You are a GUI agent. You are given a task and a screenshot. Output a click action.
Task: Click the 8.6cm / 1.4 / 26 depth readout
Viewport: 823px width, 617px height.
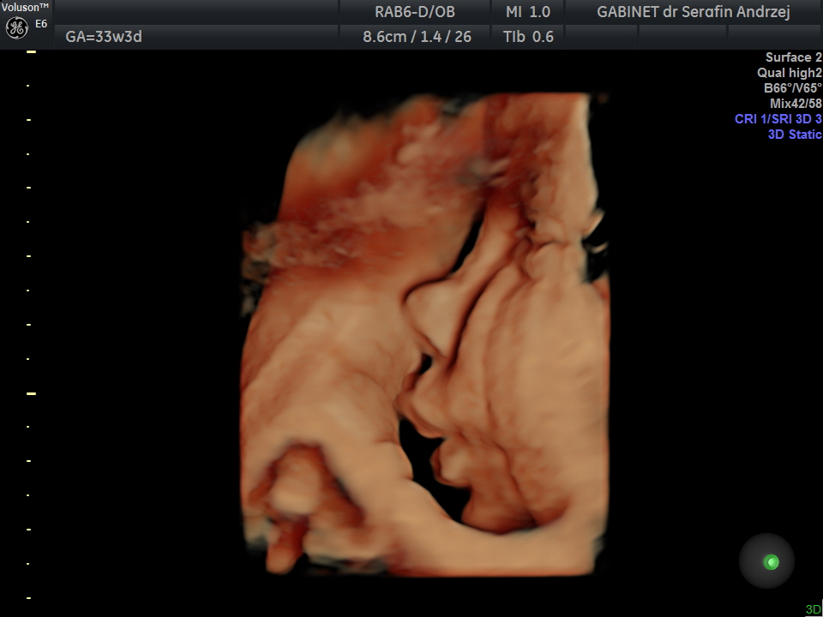pyautogui.click(x=417, y=37)
